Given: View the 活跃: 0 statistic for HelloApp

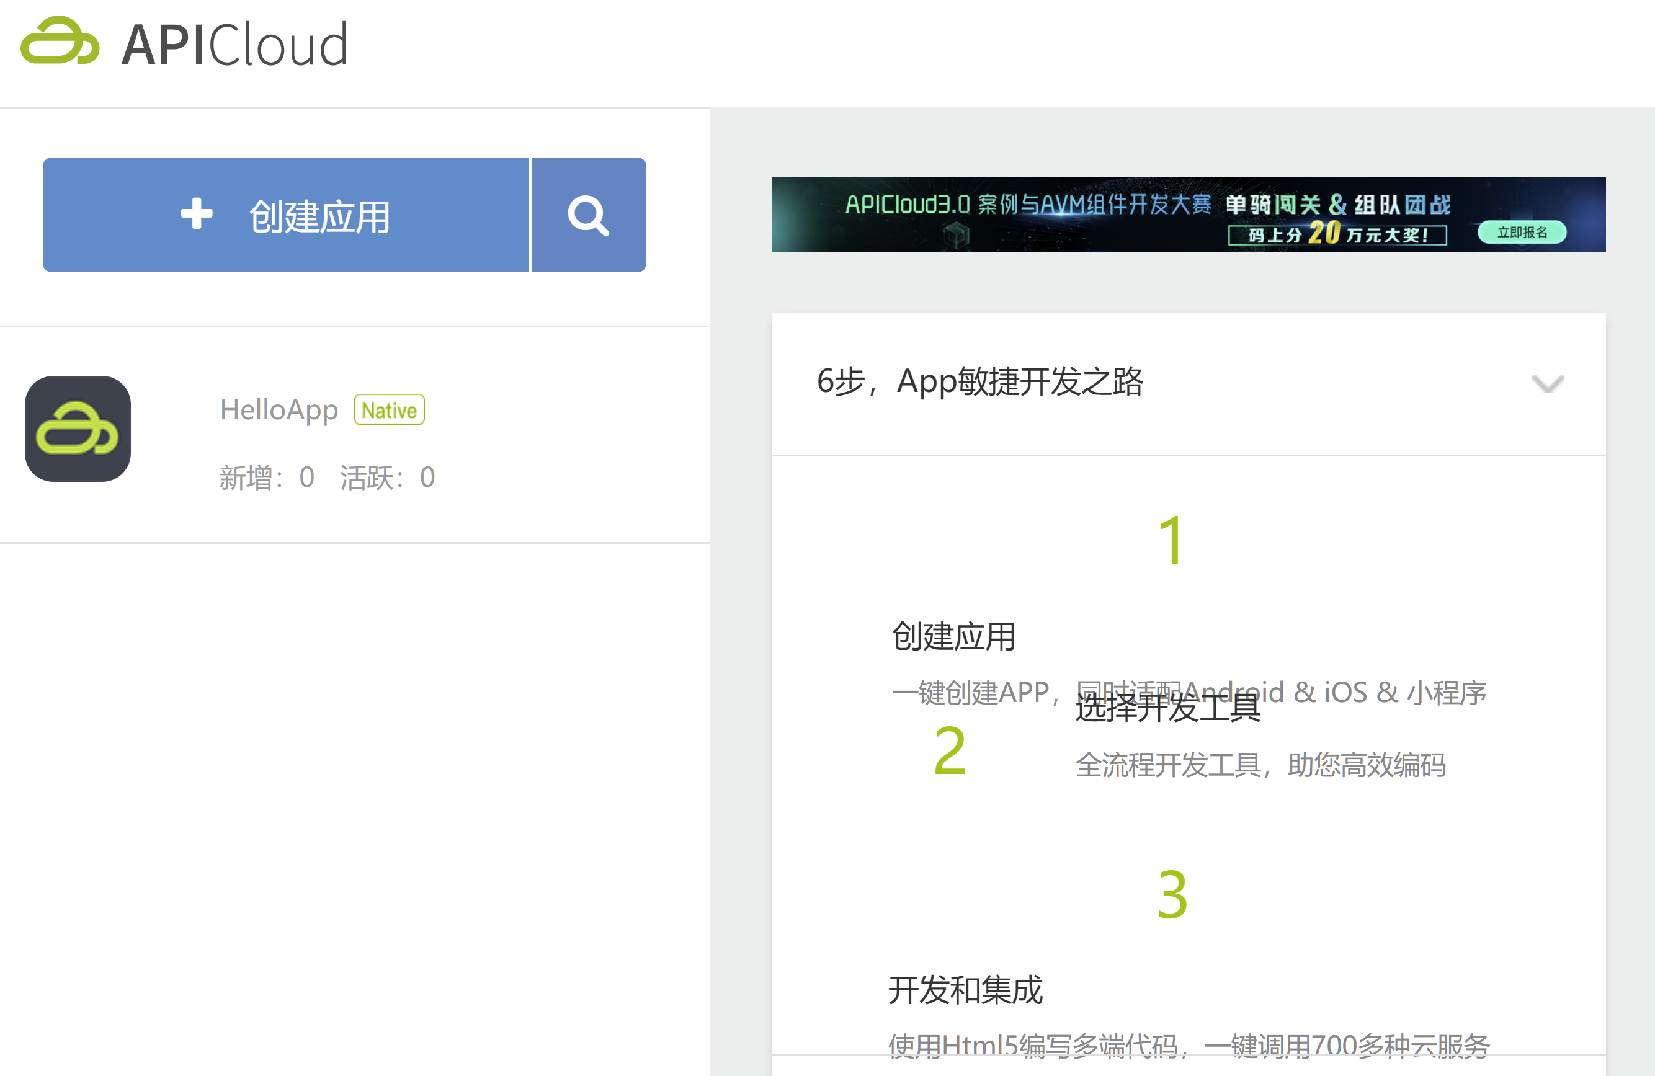Looking at the screenshot, I should [387, 478].
